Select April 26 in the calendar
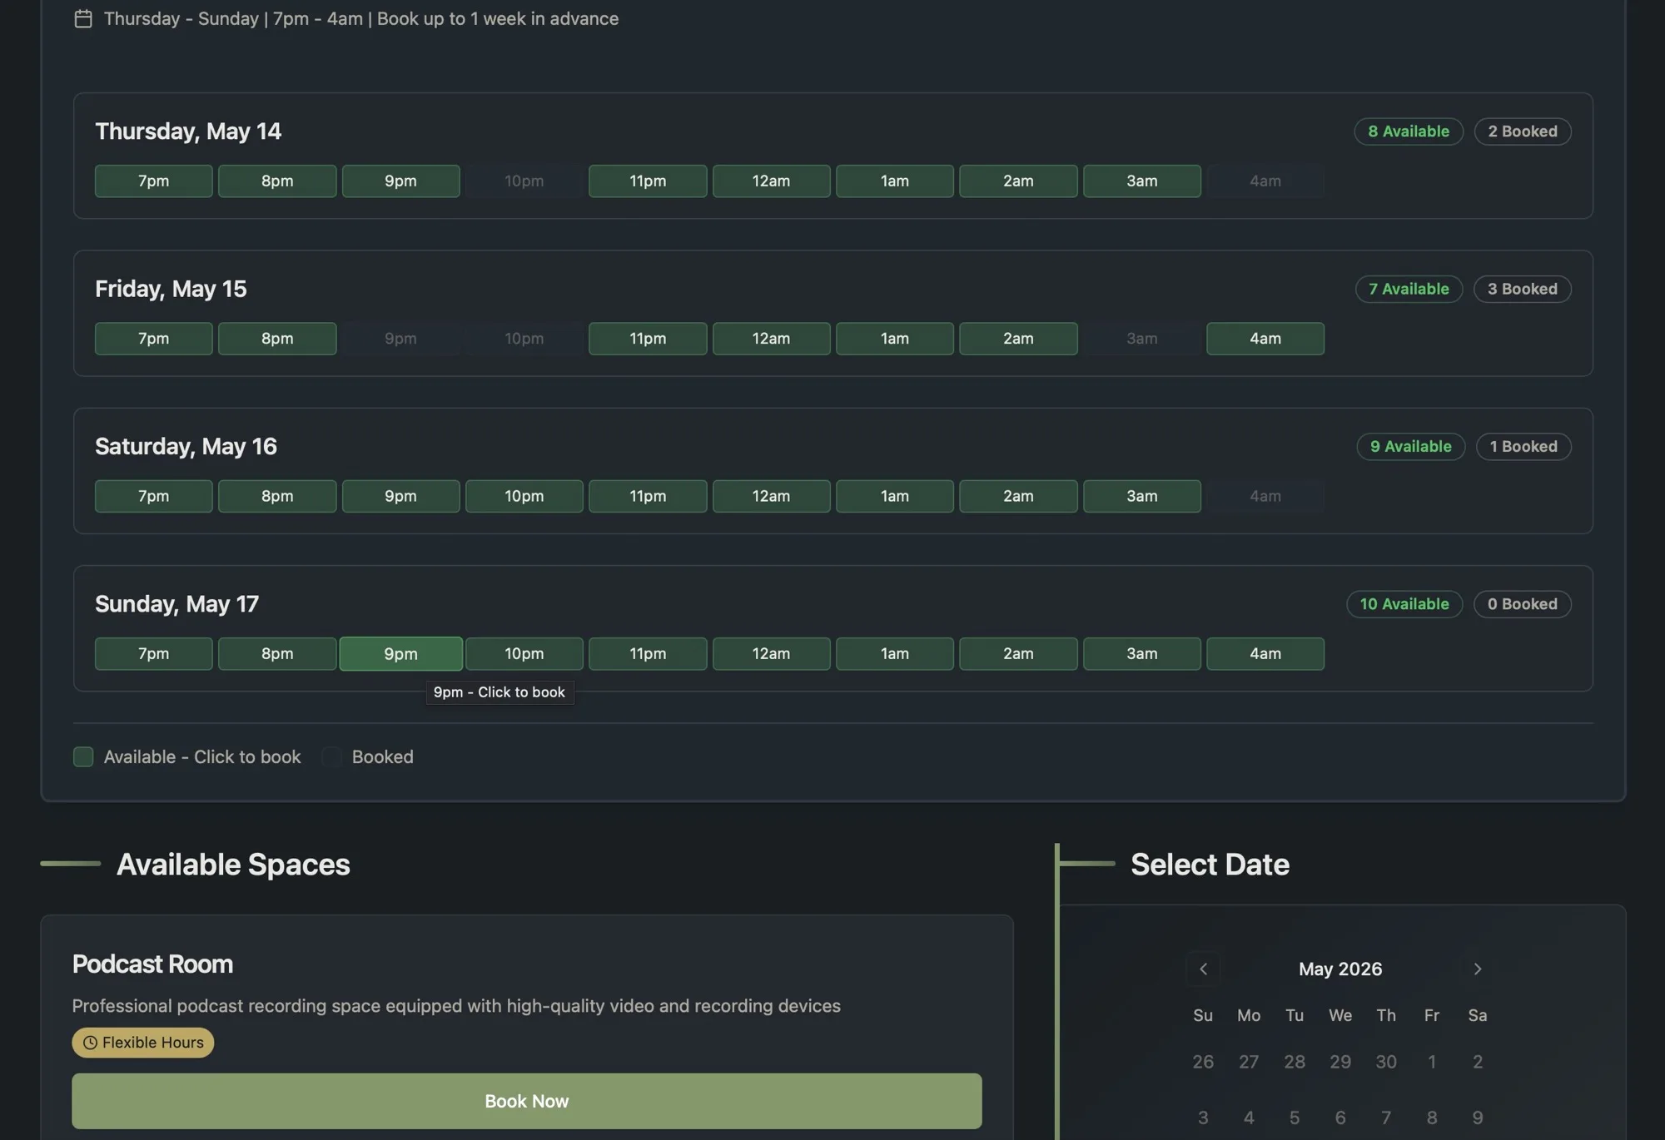 [1203, 1062]
